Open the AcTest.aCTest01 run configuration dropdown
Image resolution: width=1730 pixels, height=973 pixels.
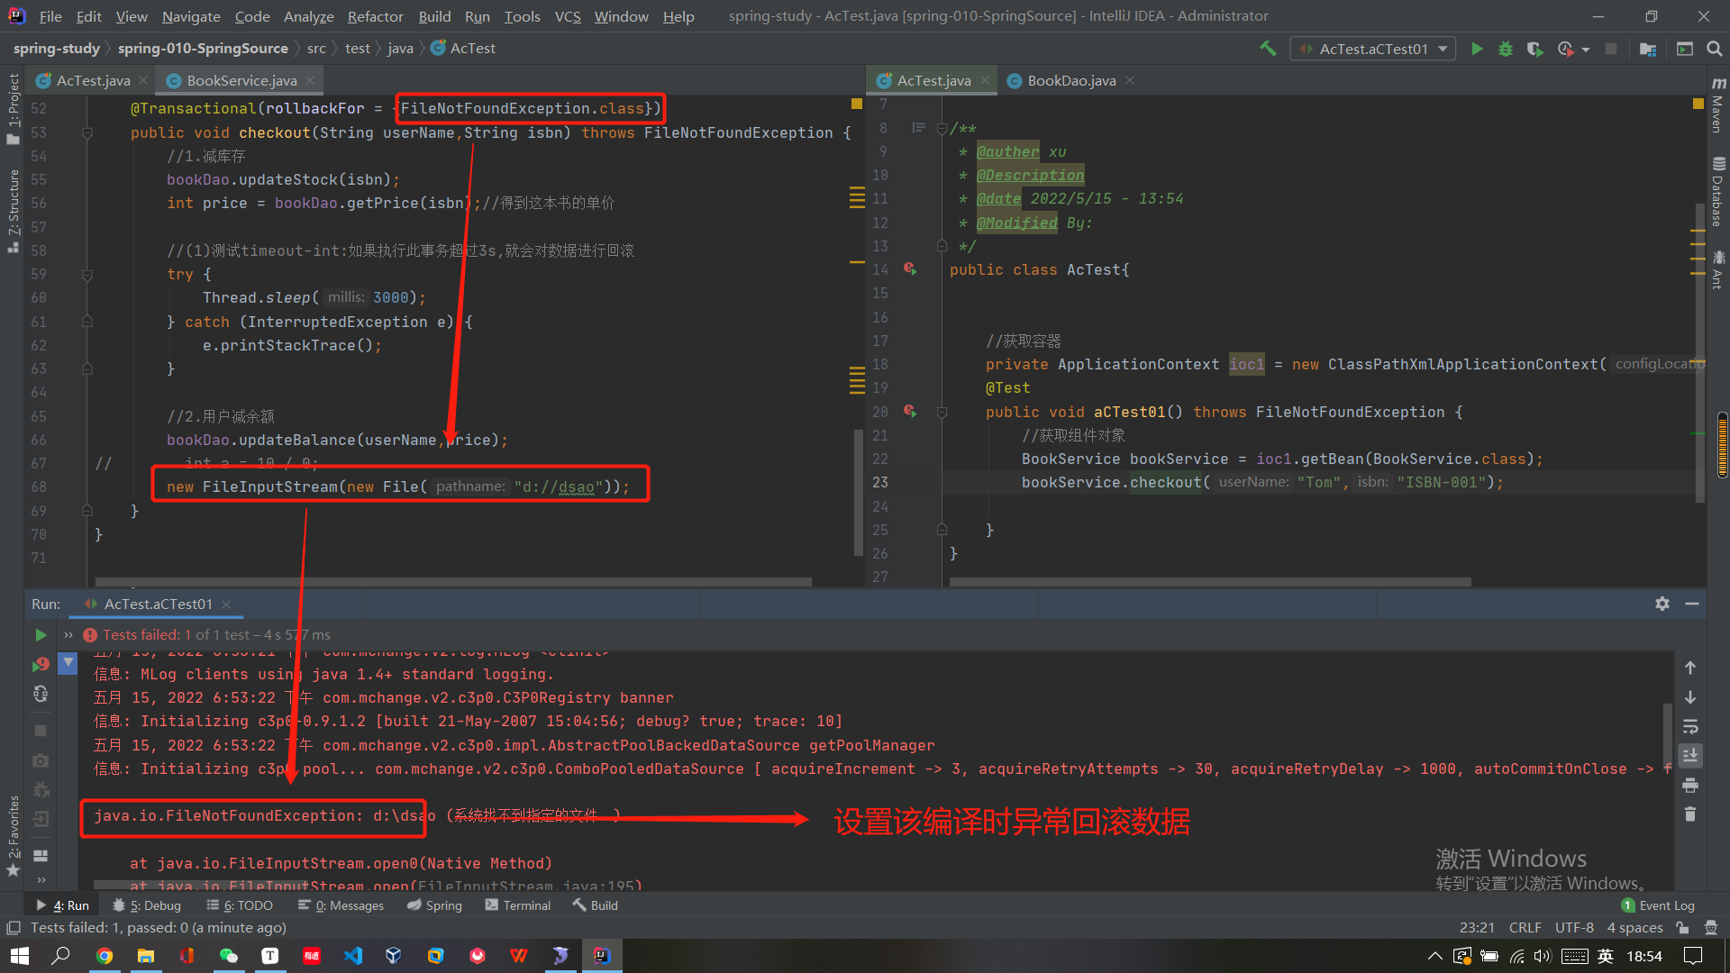click(1373, 49)
